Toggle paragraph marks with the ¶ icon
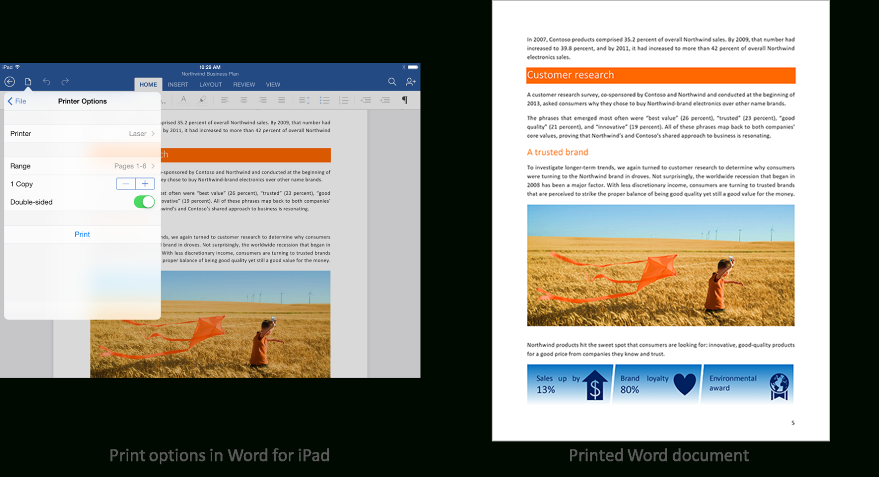 pos(405,100)
